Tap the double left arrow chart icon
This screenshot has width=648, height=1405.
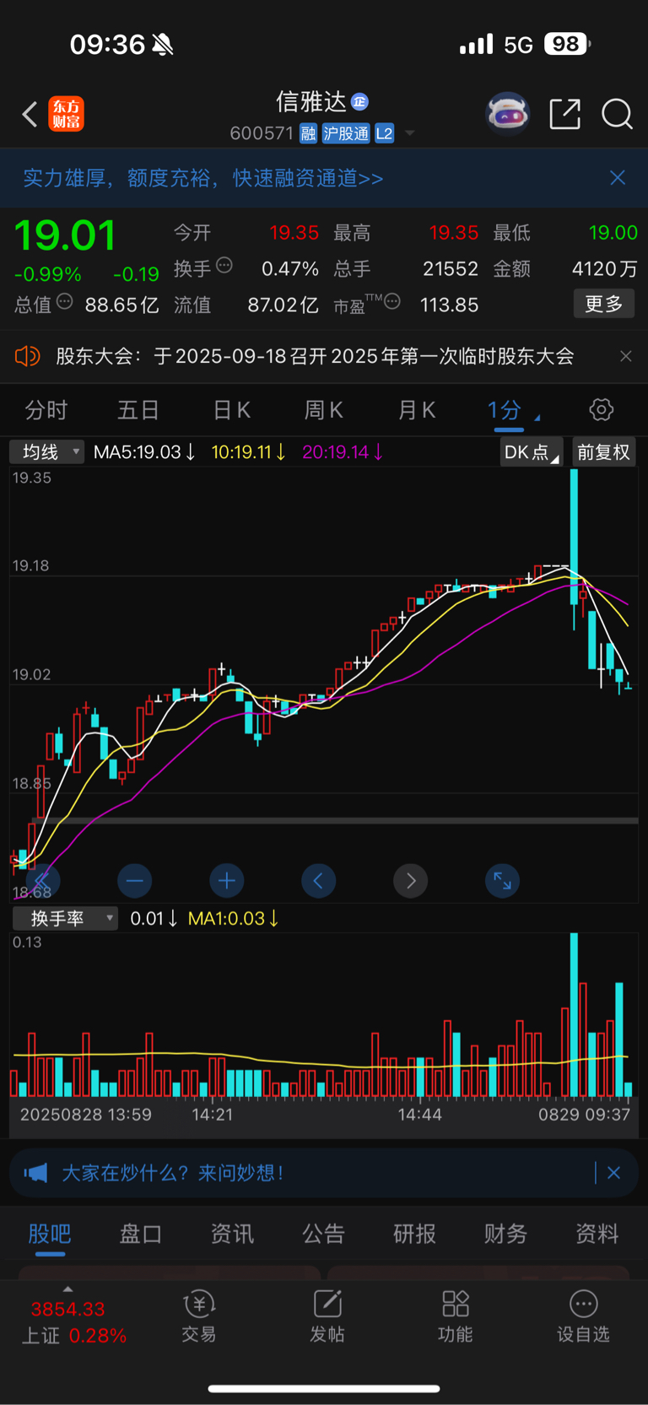click(42, 881)
